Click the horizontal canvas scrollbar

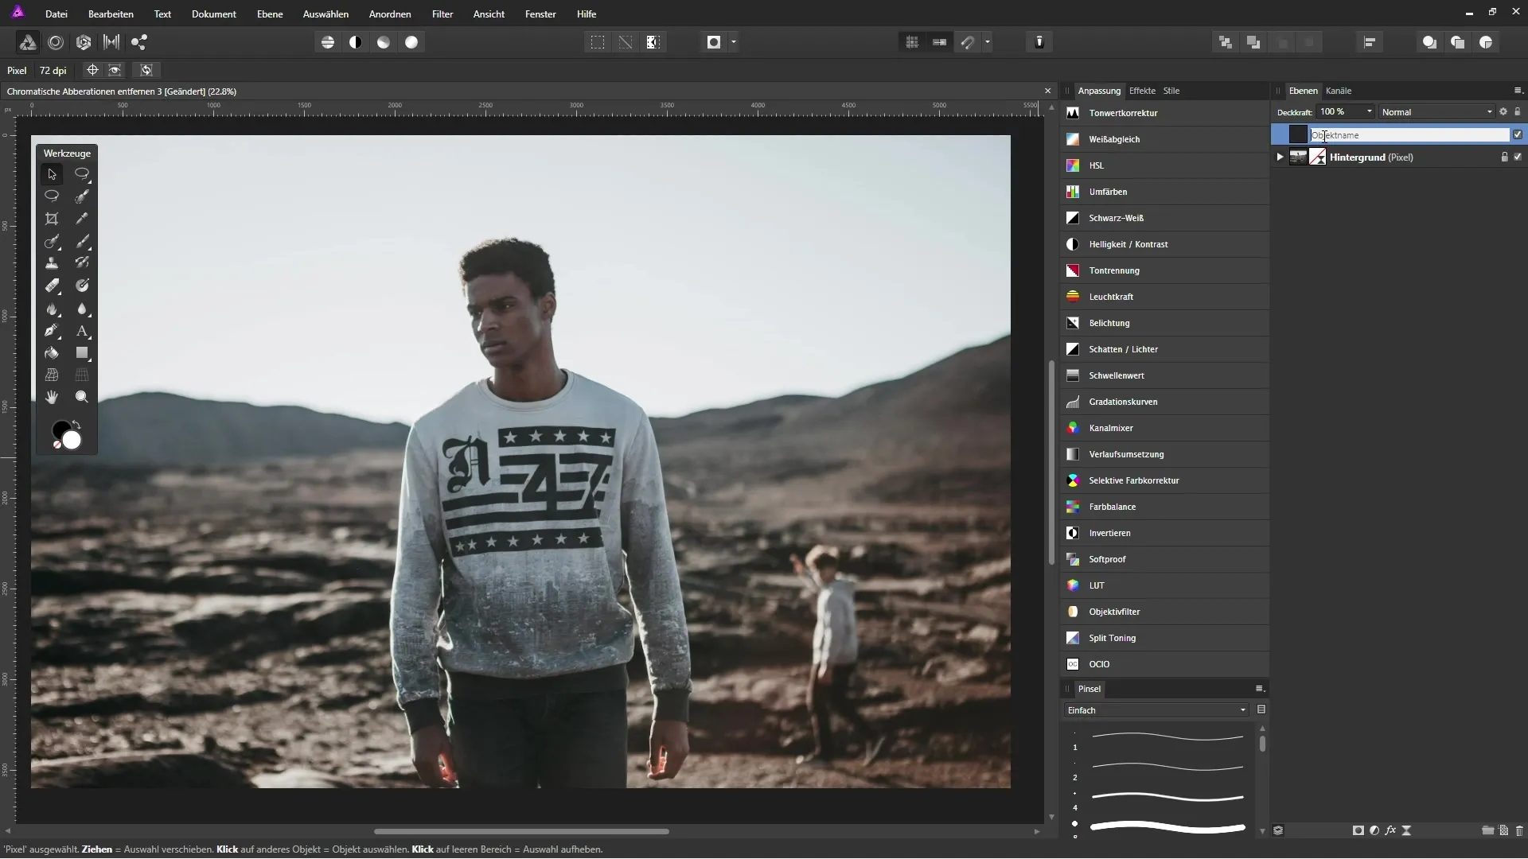521,832
